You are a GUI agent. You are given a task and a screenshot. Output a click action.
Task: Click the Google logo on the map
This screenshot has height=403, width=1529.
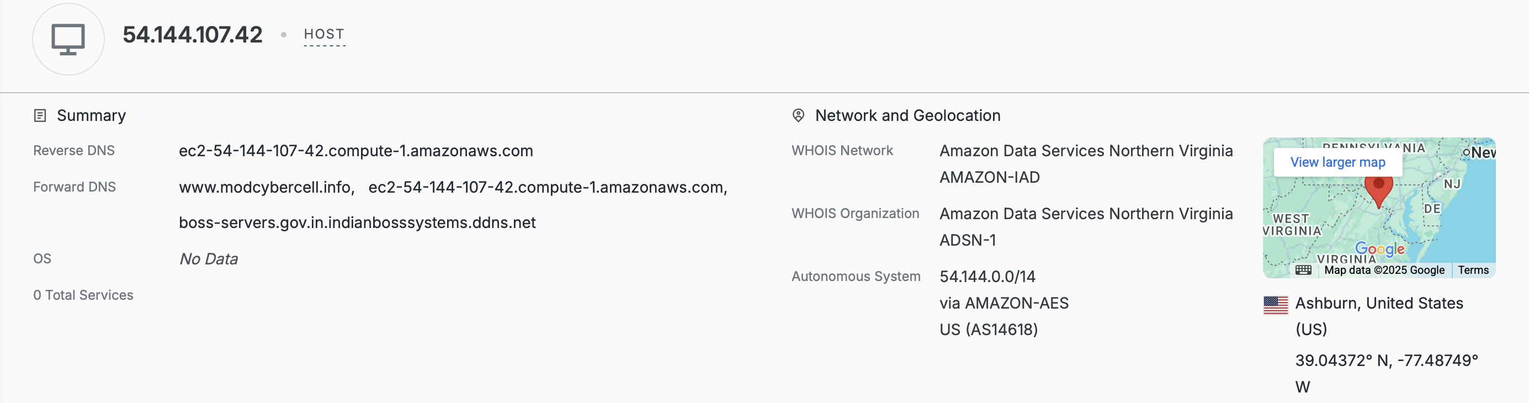tap(1379, 250)
